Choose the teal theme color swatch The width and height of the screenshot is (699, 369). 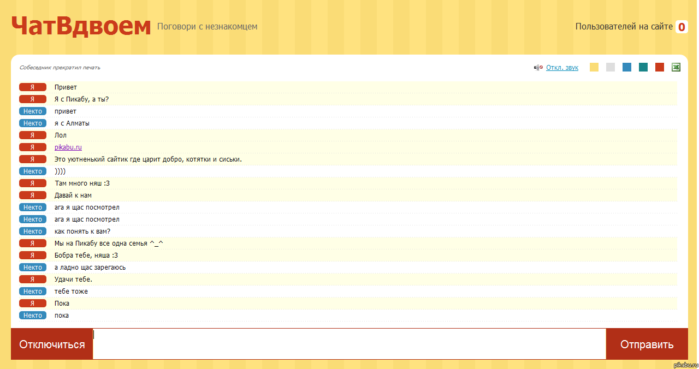pos(643,67)
